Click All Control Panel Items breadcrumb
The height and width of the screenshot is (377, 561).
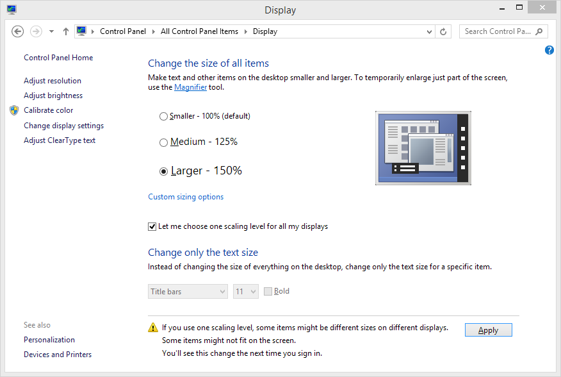pos(199,31)
